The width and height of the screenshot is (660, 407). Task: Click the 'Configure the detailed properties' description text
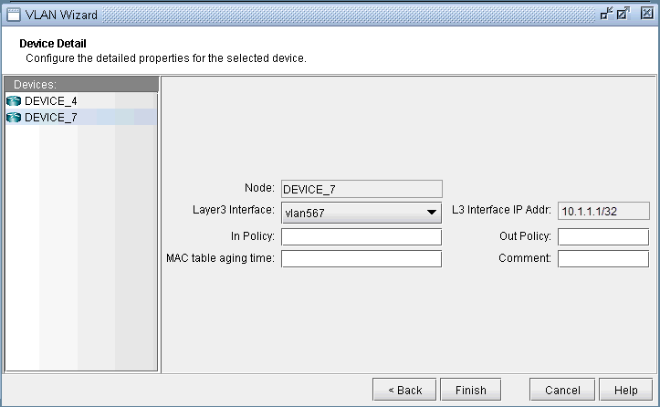click(x=166, y=58)
